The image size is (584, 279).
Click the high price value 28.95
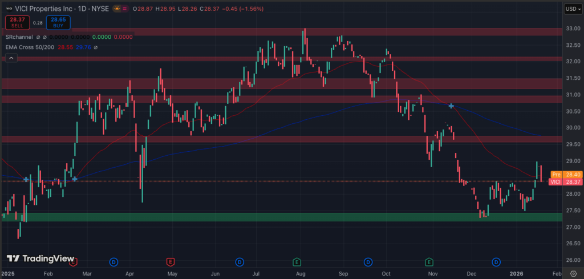(169, 9)
